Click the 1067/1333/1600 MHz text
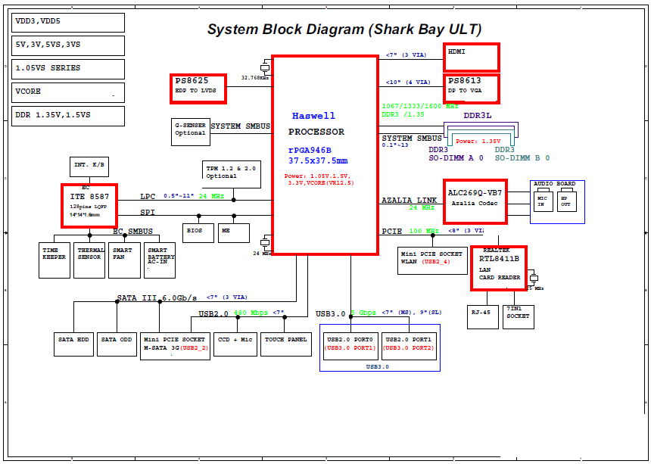 point(420,106)
